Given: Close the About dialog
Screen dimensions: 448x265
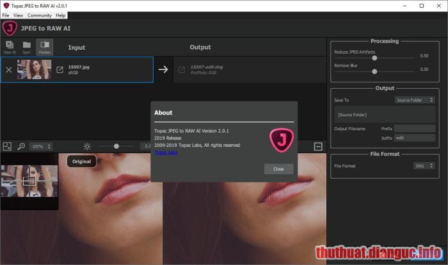Looking at the screenshot, I should coord(278,169).
